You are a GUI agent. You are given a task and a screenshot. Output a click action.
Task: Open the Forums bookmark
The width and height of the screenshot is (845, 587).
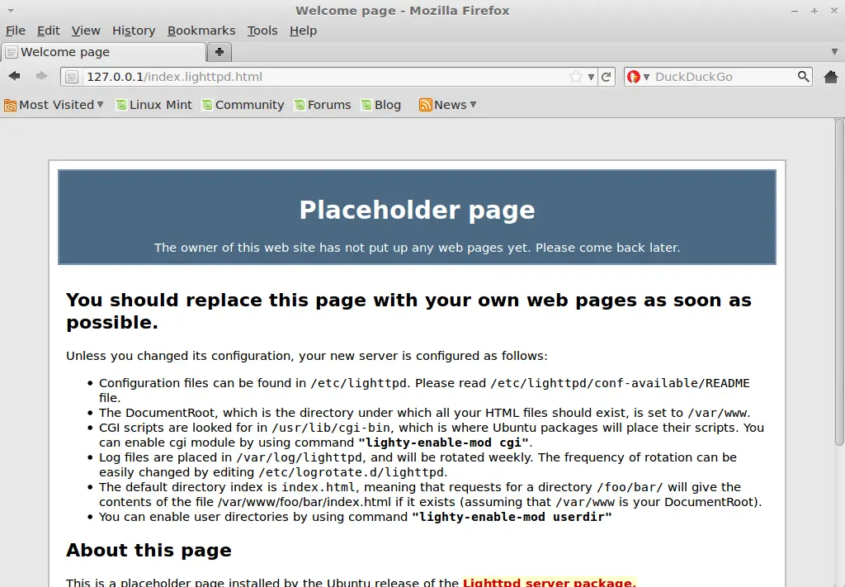(x=323, y=105)
